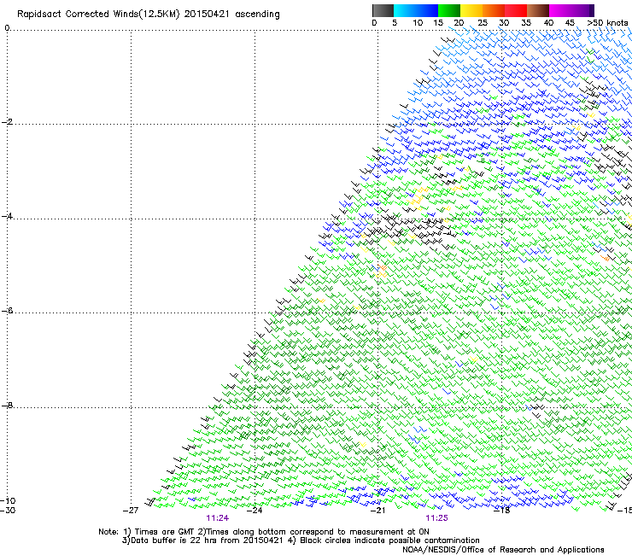Click the longitude label '-24'

tap(255, 511)
